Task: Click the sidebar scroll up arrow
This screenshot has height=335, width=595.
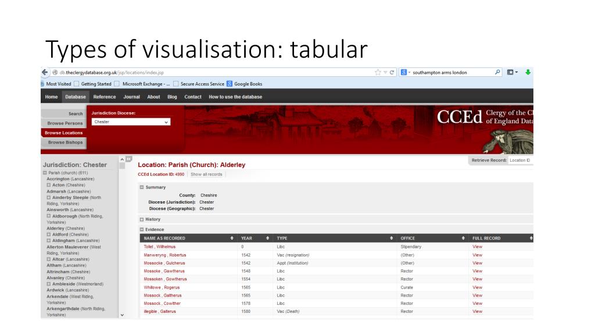Action: click(x=122, y=159)
